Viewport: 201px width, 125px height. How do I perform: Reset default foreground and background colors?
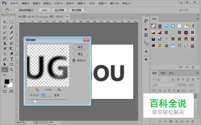(5, 87)
